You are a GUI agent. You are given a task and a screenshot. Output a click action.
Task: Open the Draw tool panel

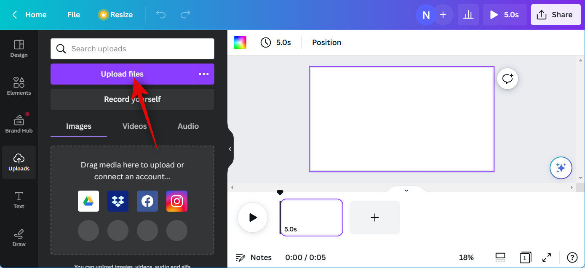[x=19, y=238]
